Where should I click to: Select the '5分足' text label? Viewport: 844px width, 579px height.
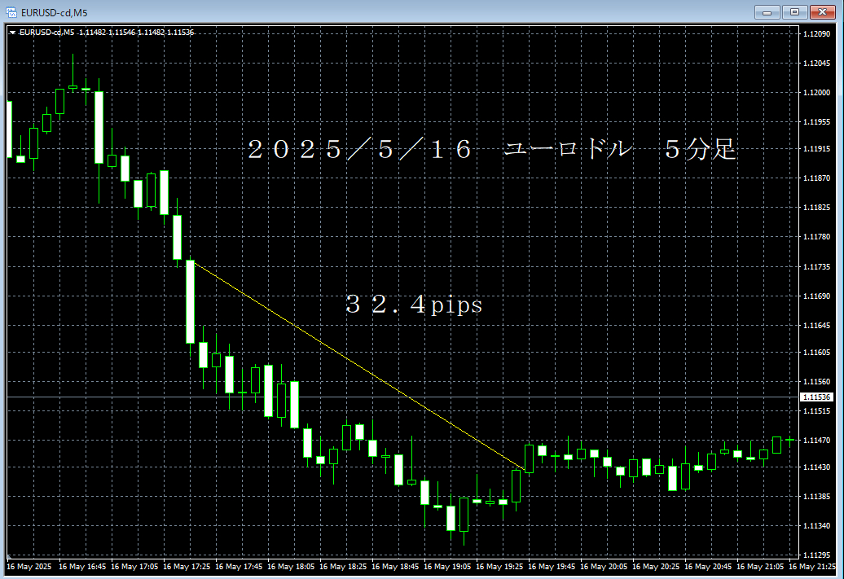(700, 149)
